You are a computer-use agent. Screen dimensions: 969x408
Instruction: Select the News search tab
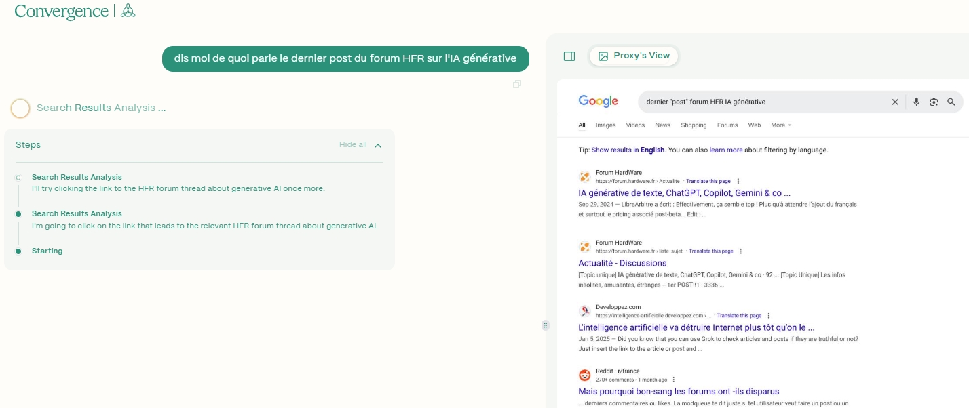pyautogui.click(x=662, y=125)
